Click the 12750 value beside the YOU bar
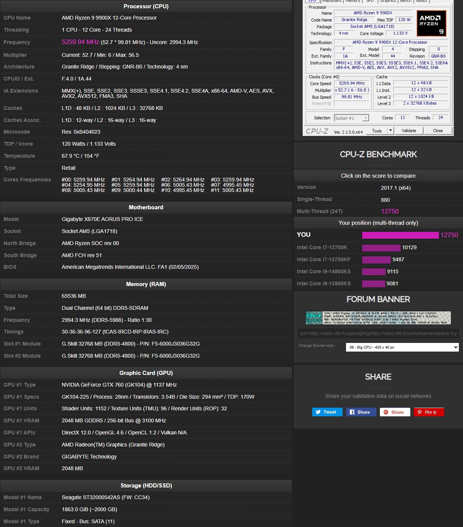Screen dimensions: 463x527 click(x=449, y=235)
